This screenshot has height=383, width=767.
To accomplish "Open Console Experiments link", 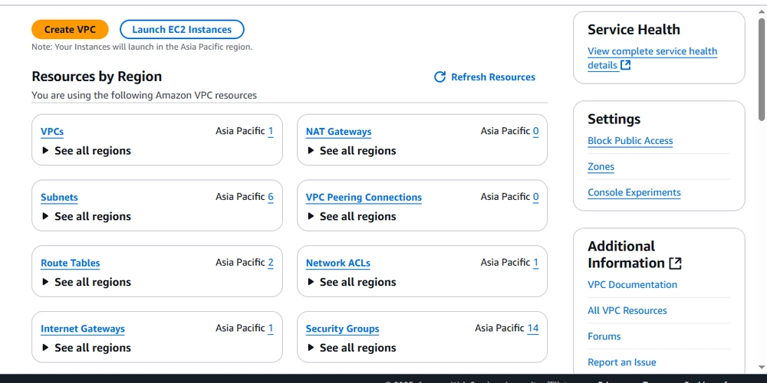I will click(x=634, y=192).
